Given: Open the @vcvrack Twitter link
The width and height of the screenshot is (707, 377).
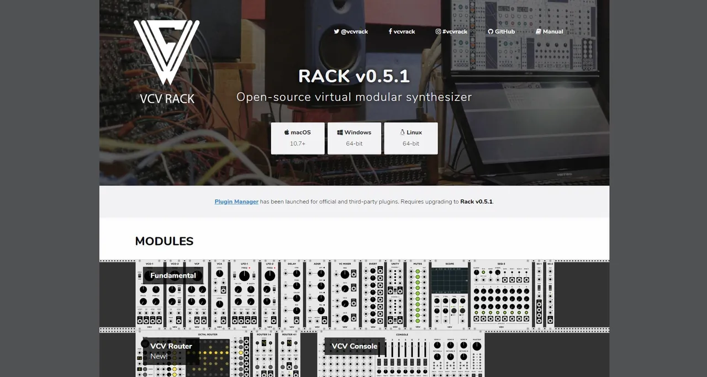Looking at the screenshot, I should click(x=351, y=31).
